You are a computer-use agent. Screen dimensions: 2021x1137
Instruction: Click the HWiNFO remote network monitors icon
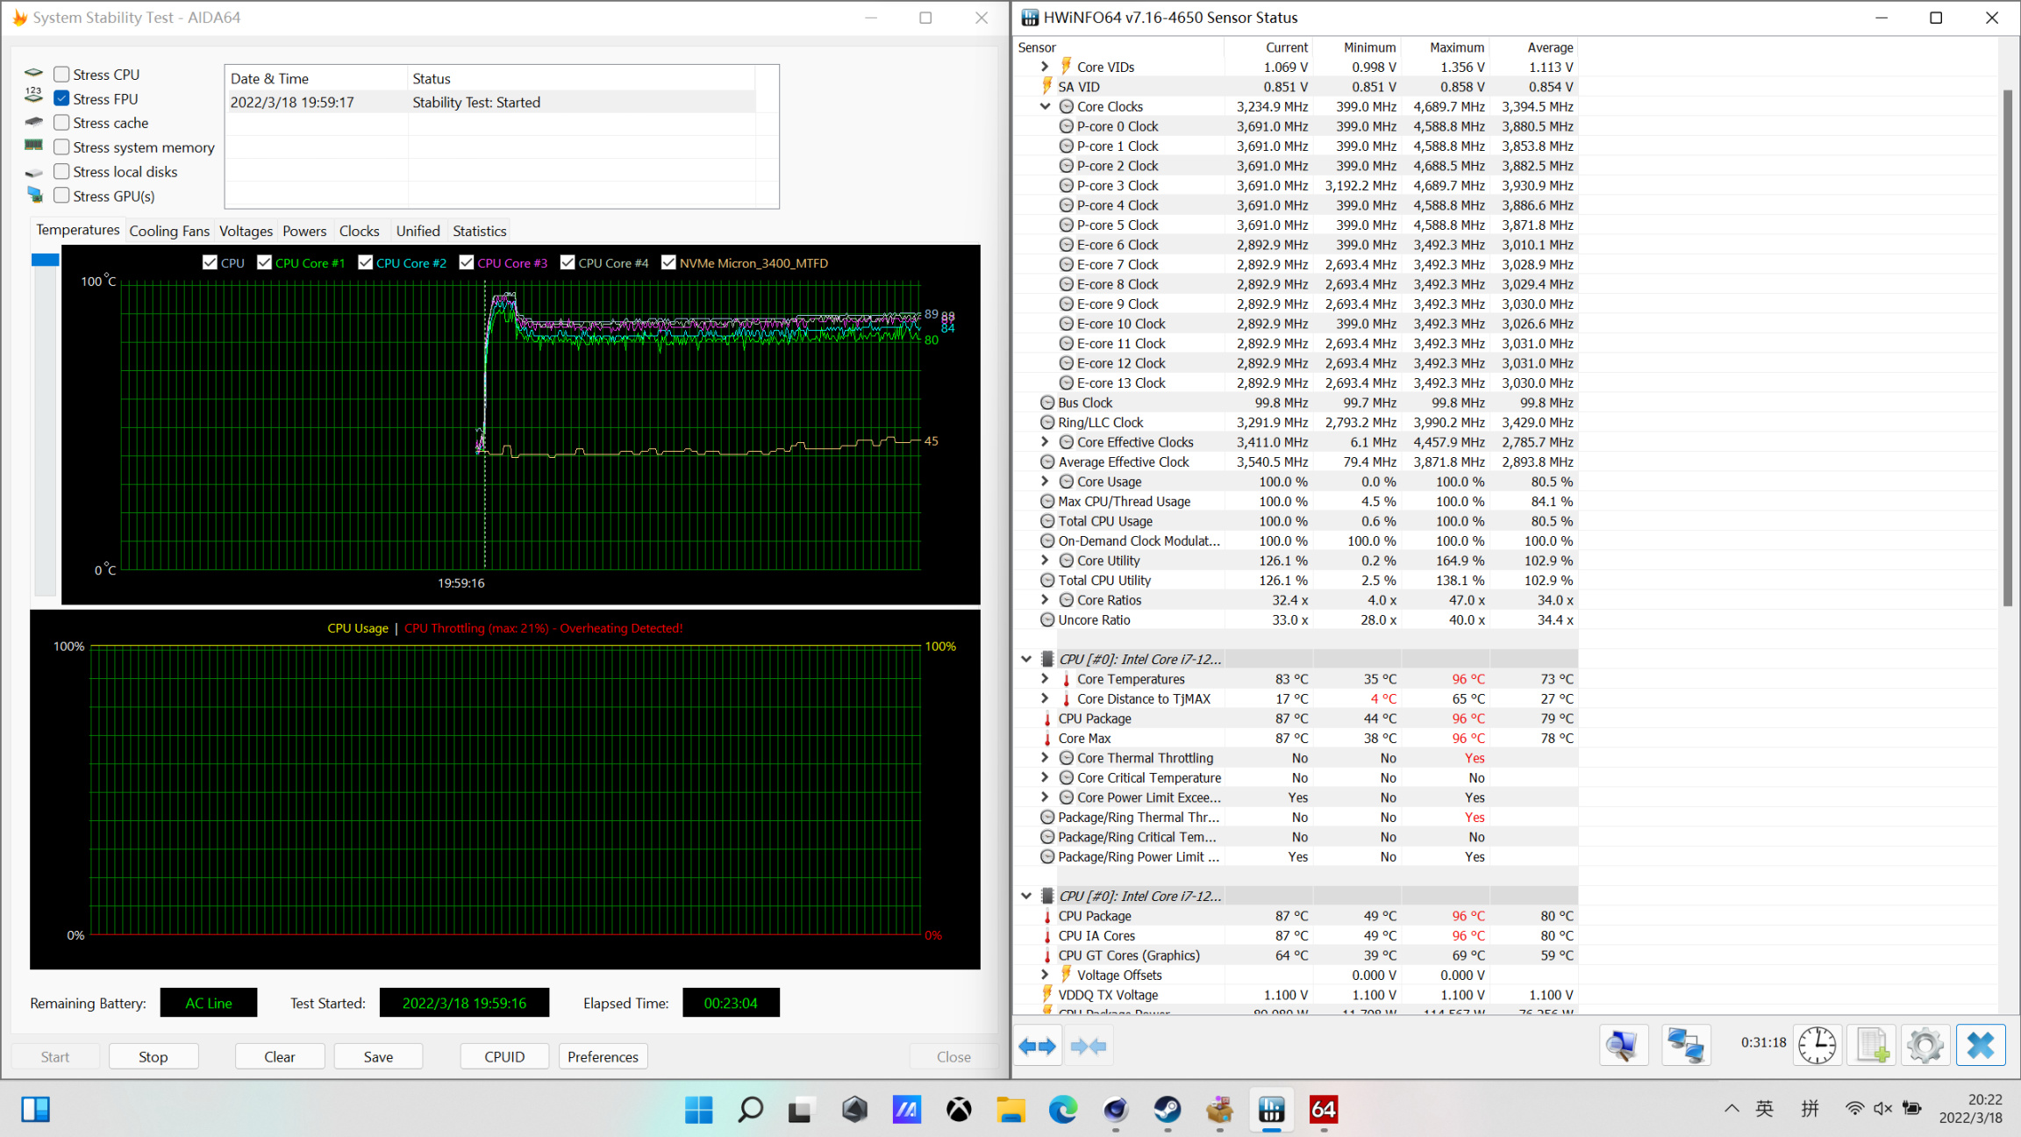[1685, 1046]
